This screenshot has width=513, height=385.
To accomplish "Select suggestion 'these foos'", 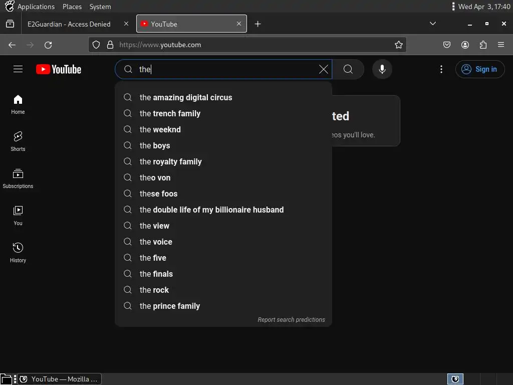I will [223, 194].
